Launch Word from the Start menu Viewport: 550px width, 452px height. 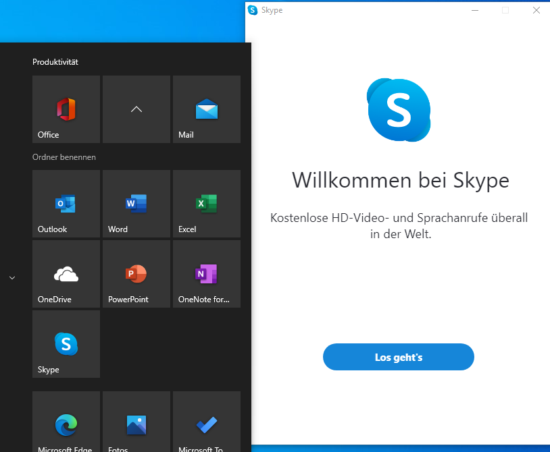(x=136, y=204)
